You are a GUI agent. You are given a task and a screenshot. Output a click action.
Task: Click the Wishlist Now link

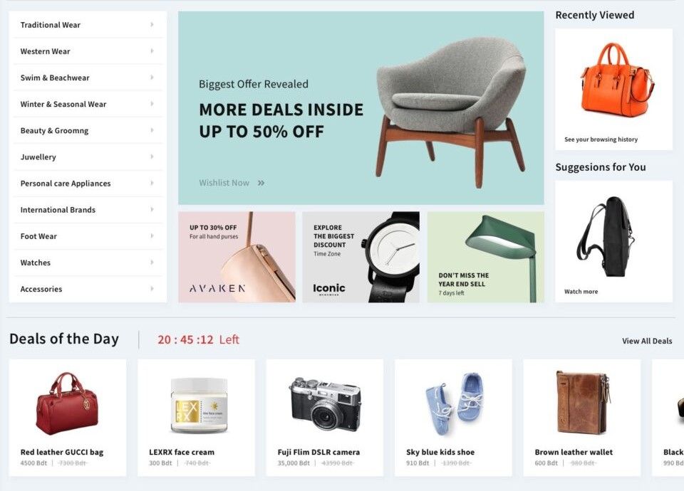tap(224, 183)
